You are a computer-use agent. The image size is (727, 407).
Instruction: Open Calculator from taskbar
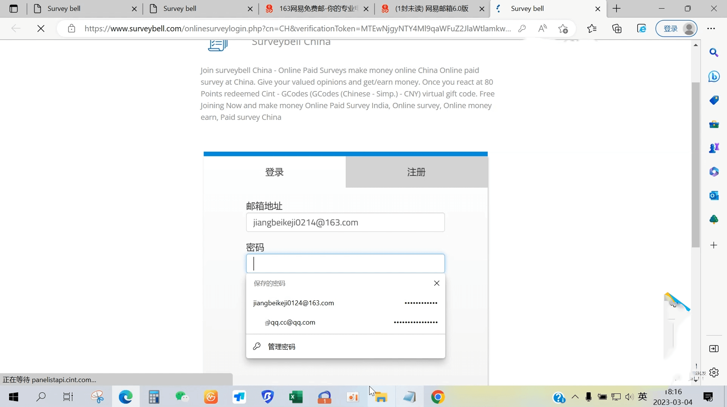tap(154, 397)
